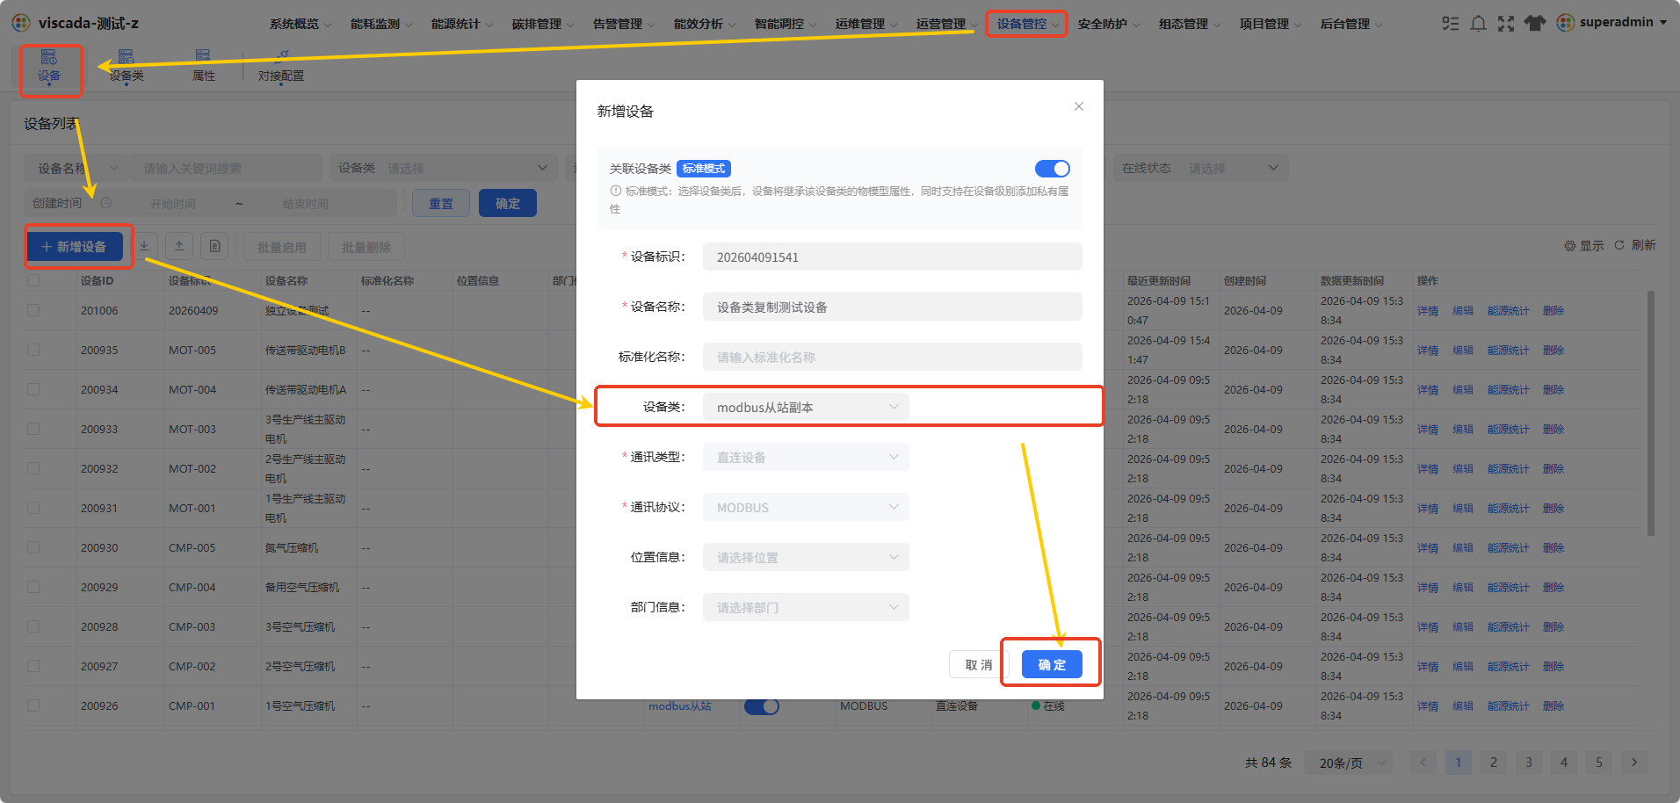
Task: Open the theme shirt icon
Action: pyautogui.click(x=1534, y=24)
